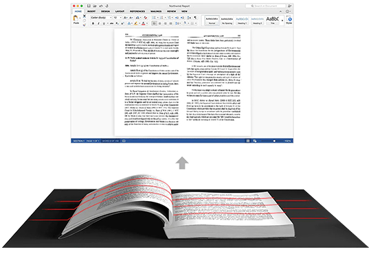Open the Styles pane icon
This screenshot has height=269, width=371.
coord(289,20)
